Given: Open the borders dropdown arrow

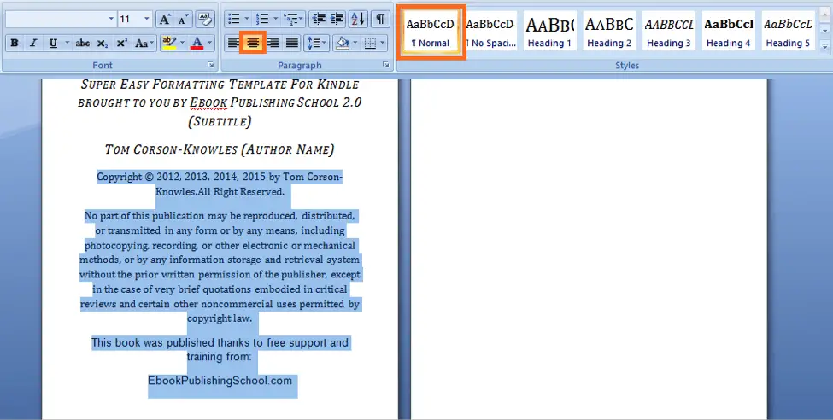Looking at the screenshot, I should tap(384, 43).
